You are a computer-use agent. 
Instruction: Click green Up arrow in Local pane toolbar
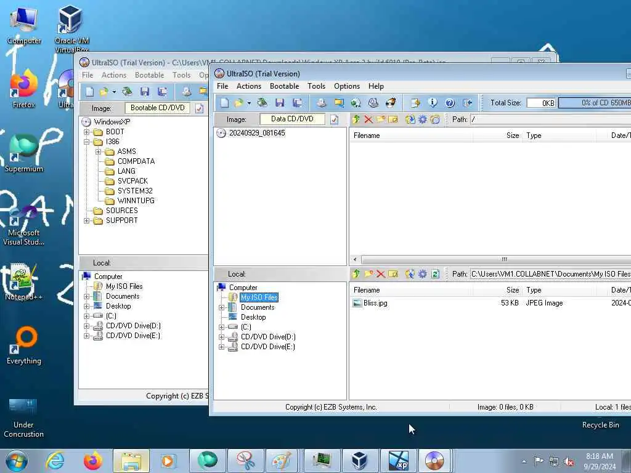[356, 274]
